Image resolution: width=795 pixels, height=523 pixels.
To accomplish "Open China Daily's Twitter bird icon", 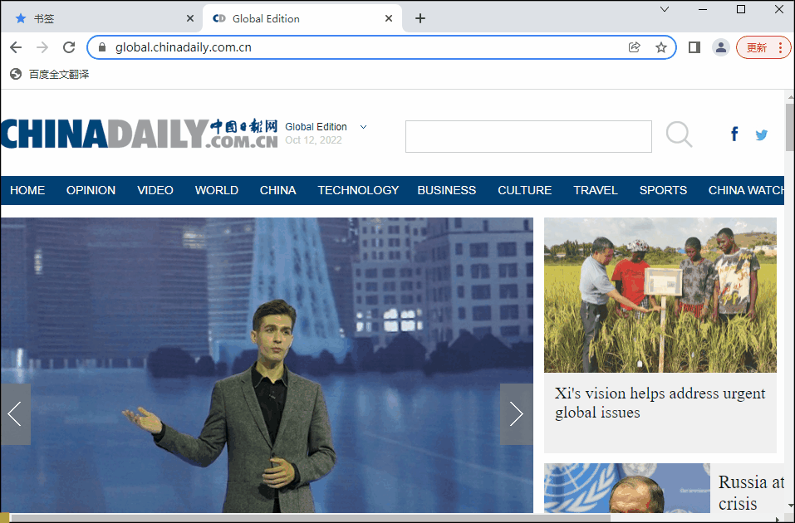I will tap(761, 134).
